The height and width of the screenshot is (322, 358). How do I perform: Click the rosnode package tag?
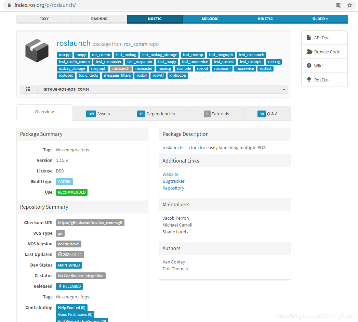(x=184, y=68)
